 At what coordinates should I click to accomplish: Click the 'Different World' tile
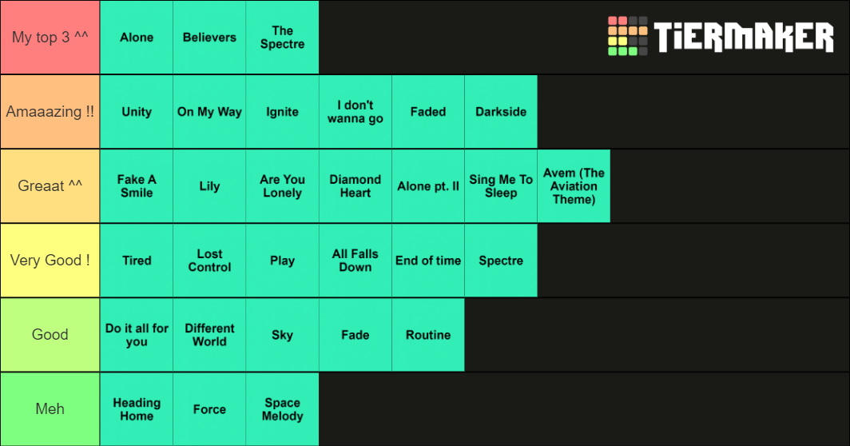[x=209, y=335]
